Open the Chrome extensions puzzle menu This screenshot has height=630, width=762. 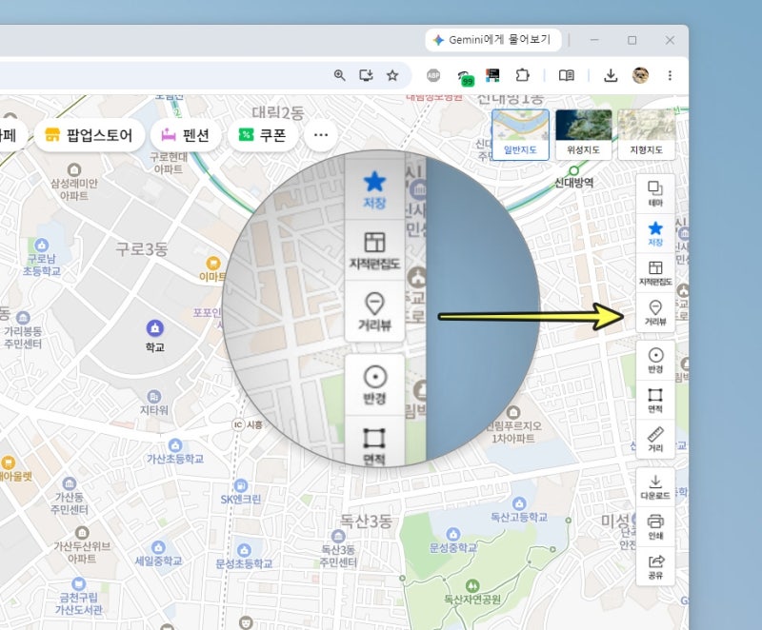click(522, 75)
